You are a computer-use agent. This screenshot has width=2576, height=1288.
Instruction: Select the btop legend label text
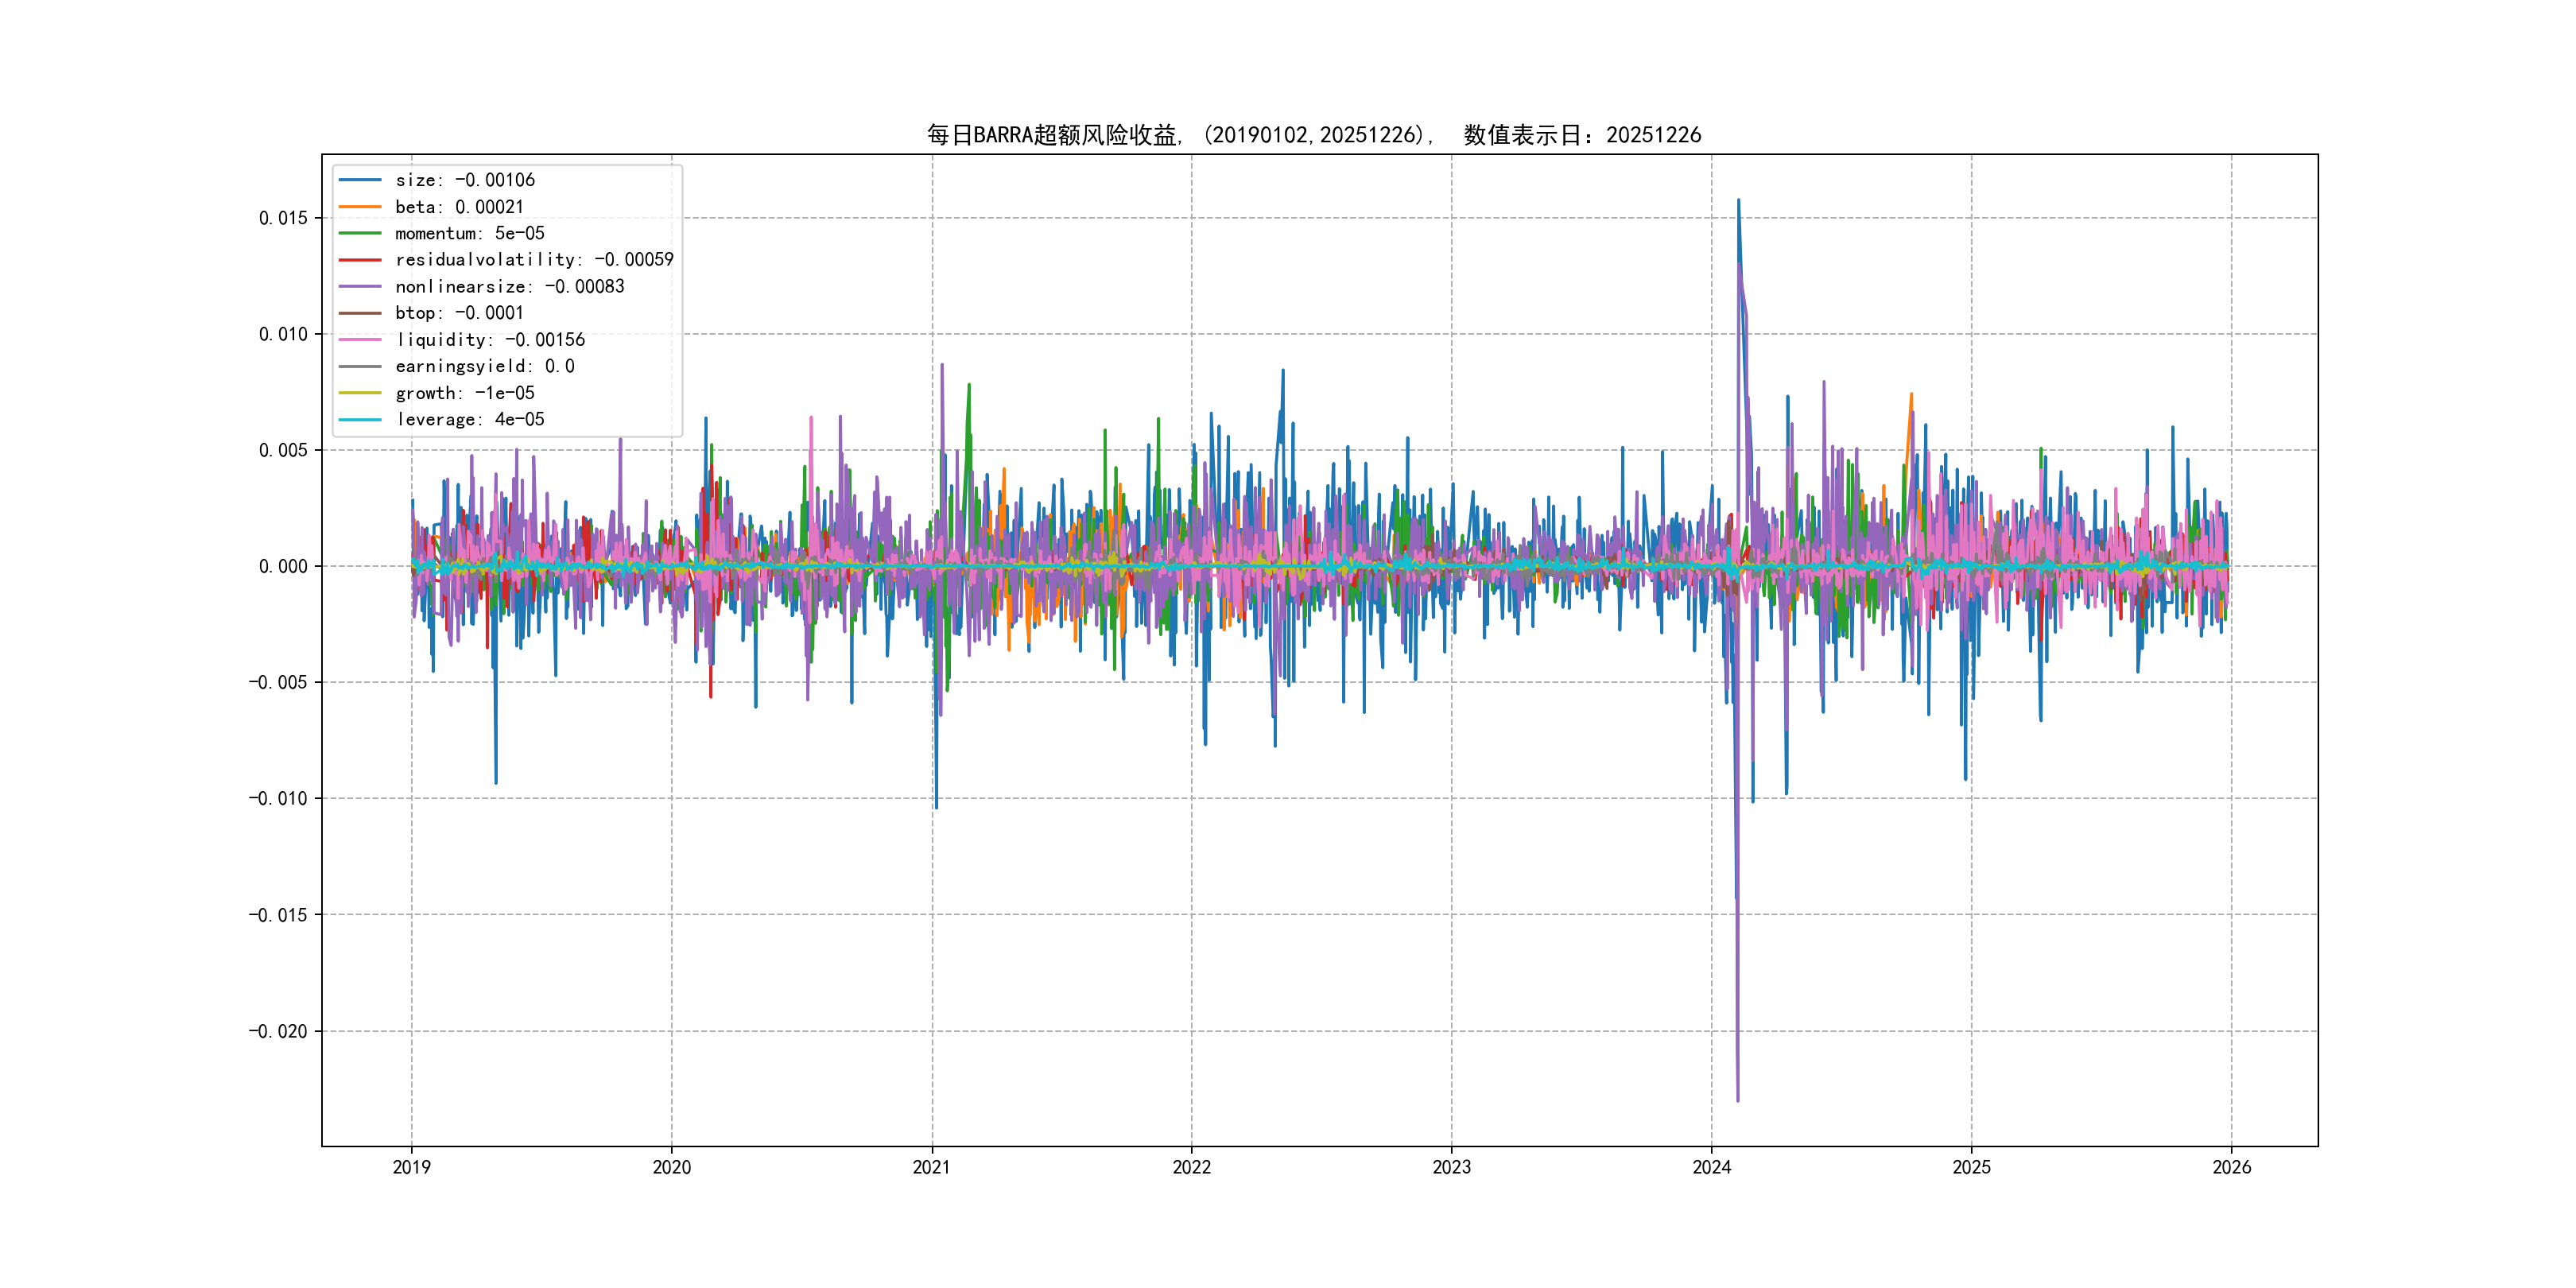click(459, 313)
